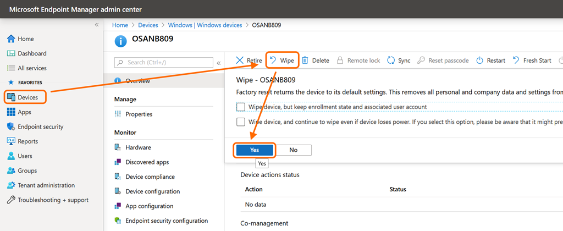Click the Wipe toolbar icon
This screenshot has width=563, height=231.
273,61
